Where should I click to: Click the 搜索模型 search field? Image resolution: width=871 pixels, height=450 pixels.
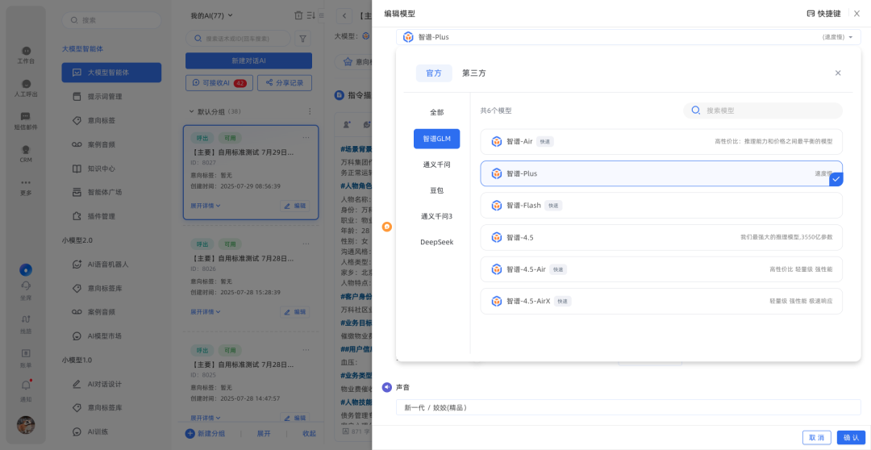click(x=763, y=110)
